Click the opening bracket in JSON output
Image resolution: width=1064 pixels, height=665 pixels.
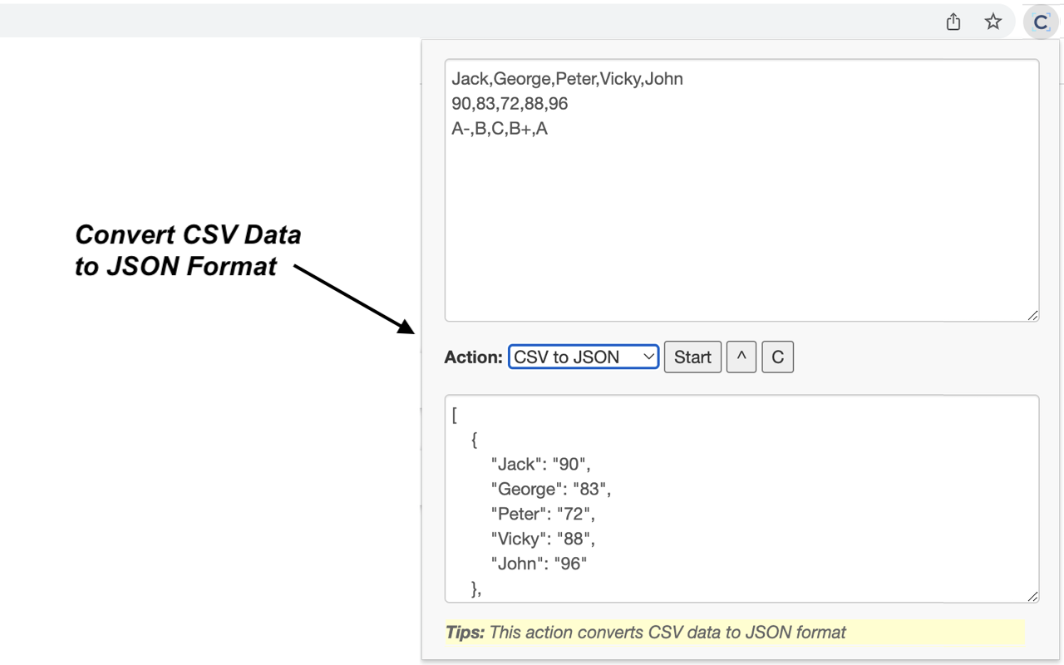tap(455, 415)
